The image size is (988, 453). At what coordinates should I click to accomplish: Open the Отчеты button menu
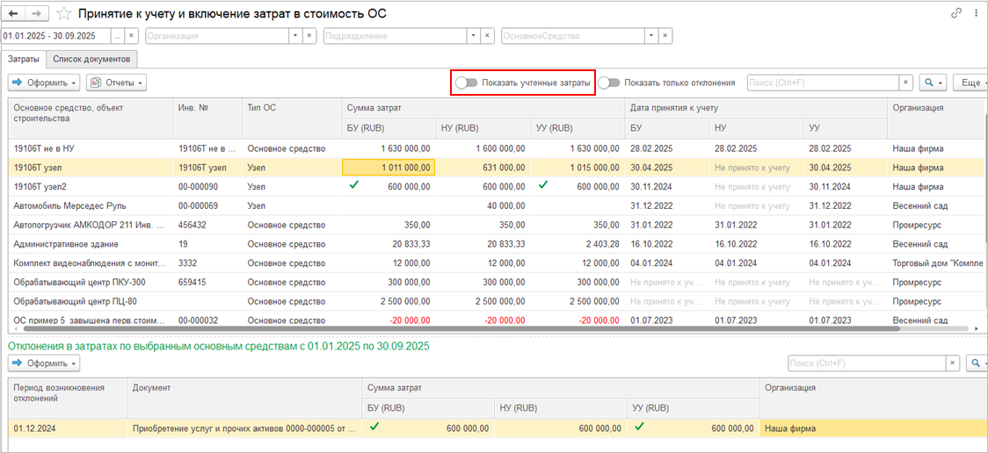[117, 83]
